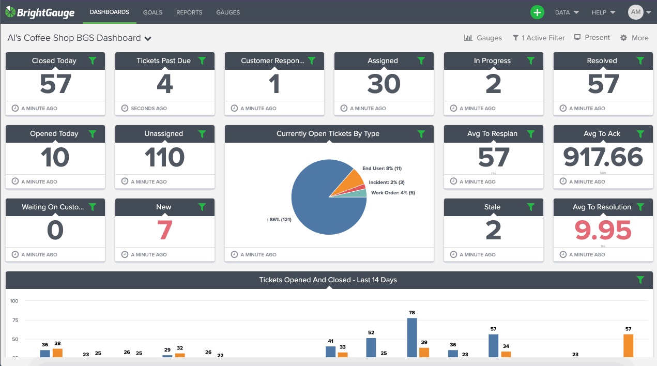Open the 1 Active Filter control
This screenshot has height=366, width=657.
coord(539,38)
